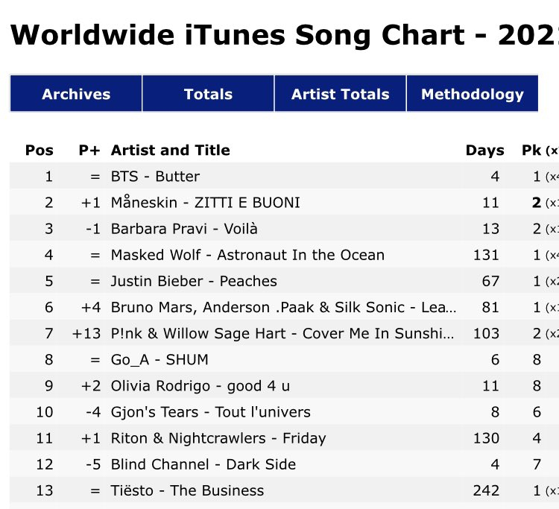Switch to Artist Totals tab
This screenshot has height=509, width=559.
340,94
